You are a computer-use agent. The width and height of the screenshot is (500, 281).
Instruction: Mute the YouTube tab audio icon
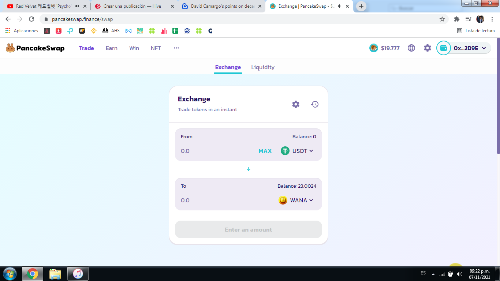pyautogui.click(x=77, y=6)
